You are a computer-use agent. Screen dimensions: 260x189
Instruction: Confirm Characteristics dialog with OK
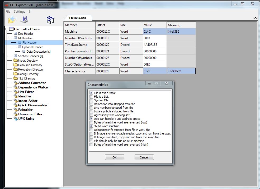click(x=115, y=157)
